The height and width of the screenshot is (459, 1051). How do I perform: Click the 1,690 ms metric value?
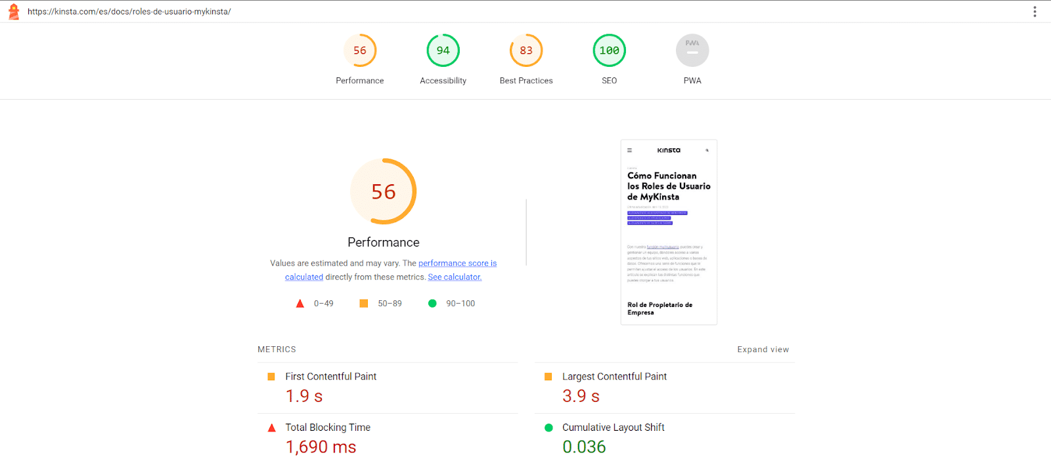(x=321, y=447)
